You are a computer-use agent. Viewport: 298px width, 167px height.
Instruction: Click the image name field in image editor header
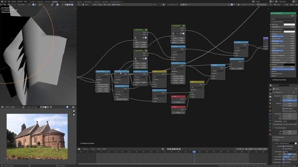[x=32, y=107]
